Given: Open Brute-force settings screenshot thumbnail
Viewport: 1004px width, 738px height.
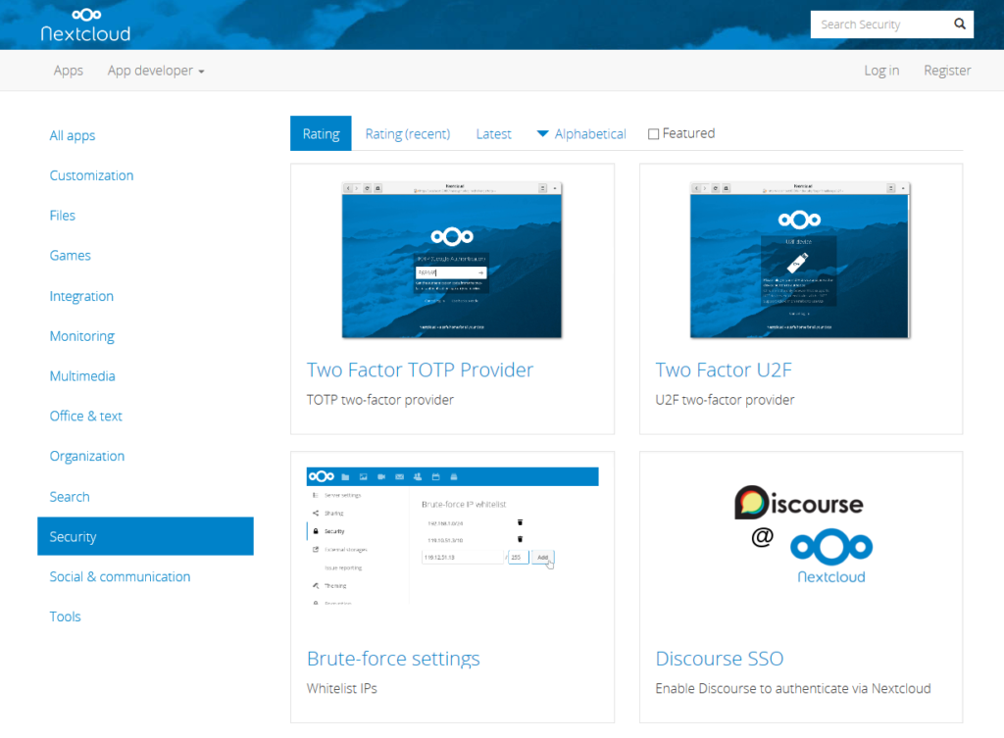Looking at the screenshot, I should (x=452, y=536).
